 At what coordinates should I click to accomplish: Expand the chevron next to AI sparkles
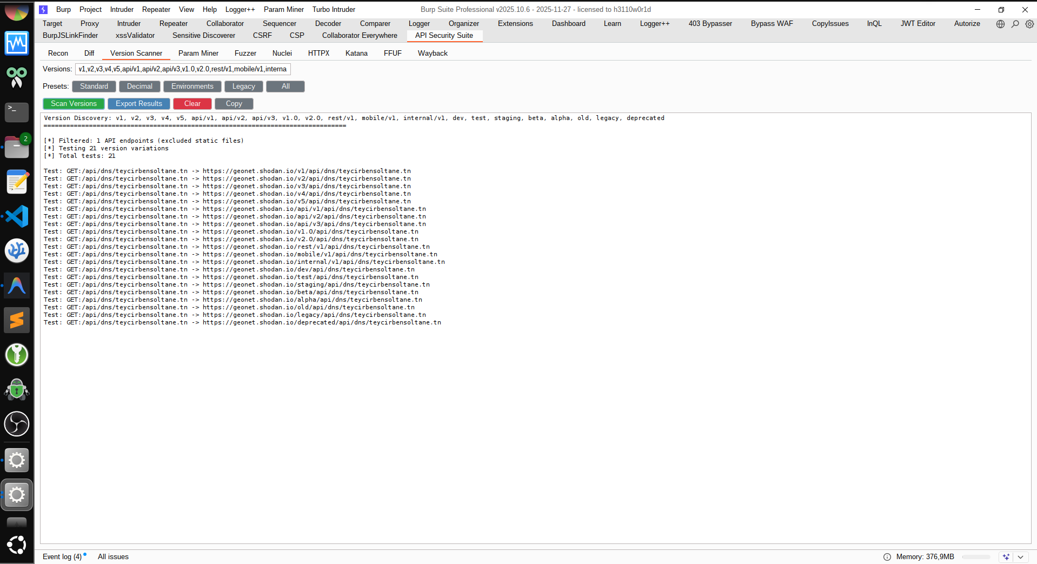point(1020,557)
